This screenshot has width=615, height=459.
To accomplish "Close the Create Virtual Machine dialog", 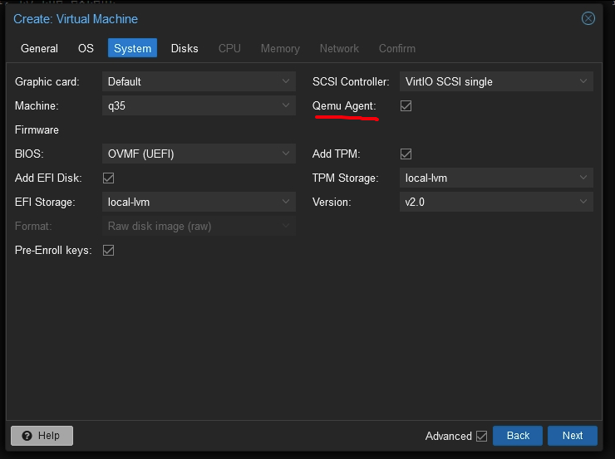I will tap(588, 18).
